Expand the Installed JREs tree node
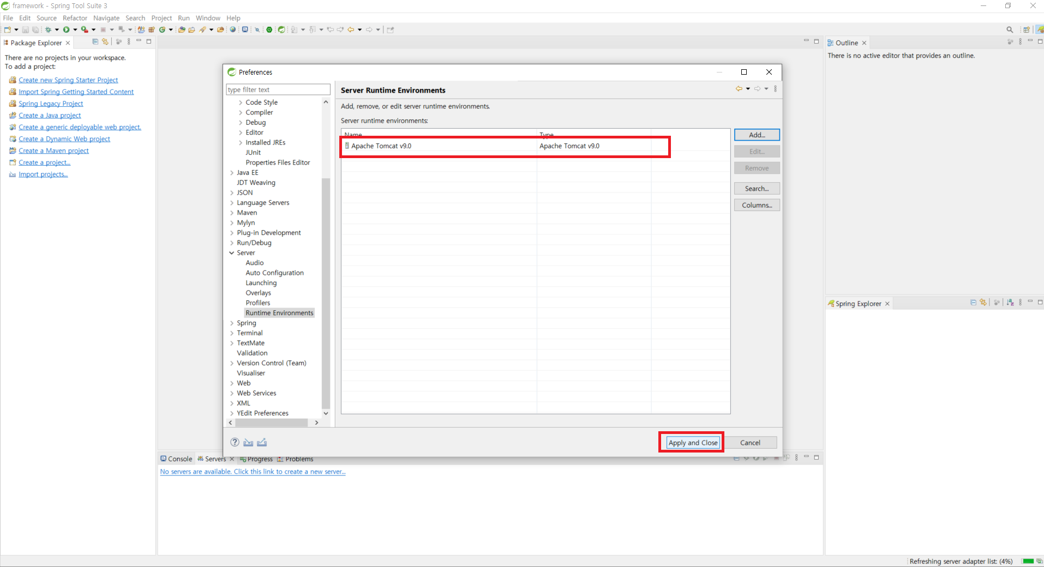1044x567 pixels. 241,143
